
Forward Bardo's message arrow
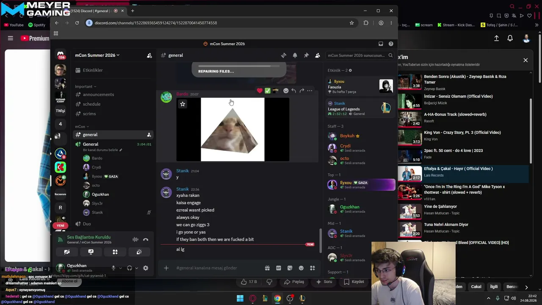click(301, 91)
